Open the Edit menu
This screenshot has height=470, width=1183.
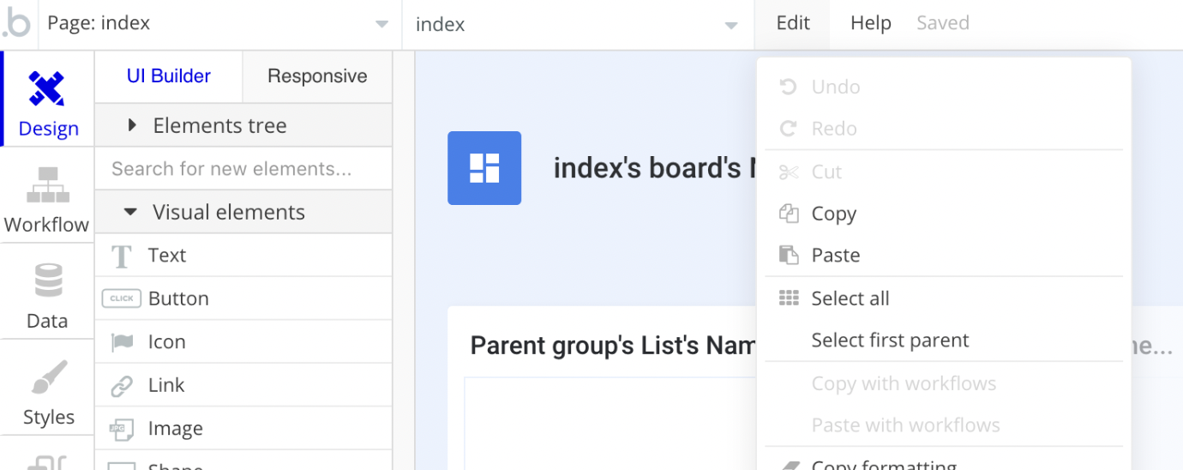pos(793,24)
